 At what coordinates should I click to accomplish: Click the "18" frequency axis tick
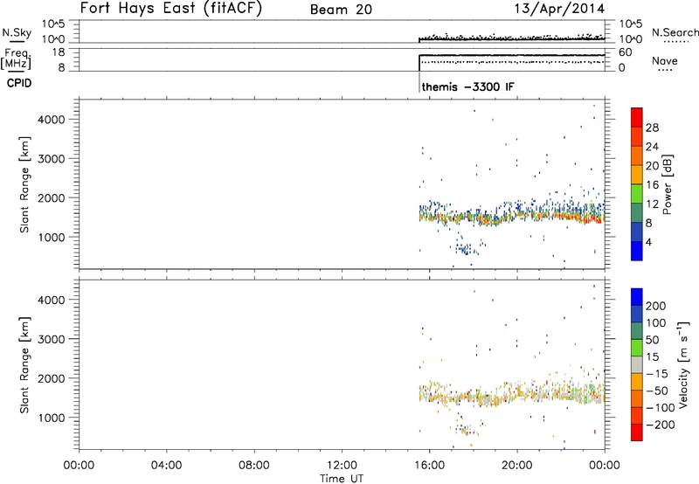[59, 52]
